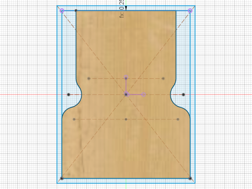Select left endpoint of upper dashed construction line

89,78
